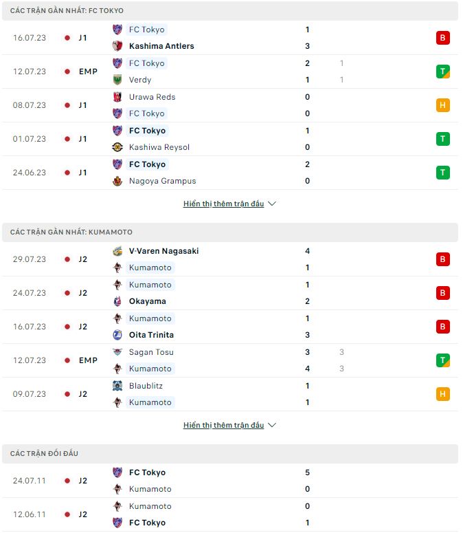Click the Sagan Tosu club logo
This screenshot has width=463, height=533.
(x=117, y=352)
